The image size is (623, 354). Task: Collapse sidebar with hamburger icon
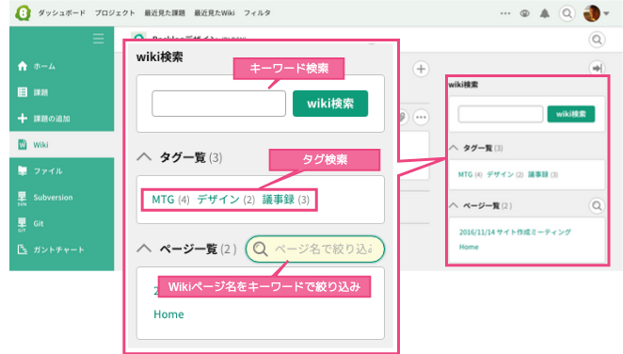(99, 39)
